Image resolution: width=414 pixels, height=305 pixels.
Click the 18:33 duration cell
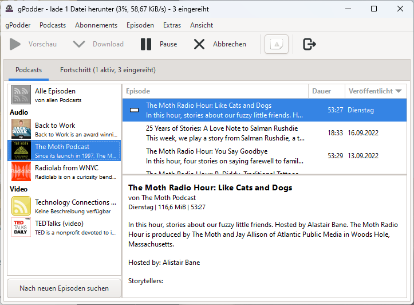coord(335,133)
